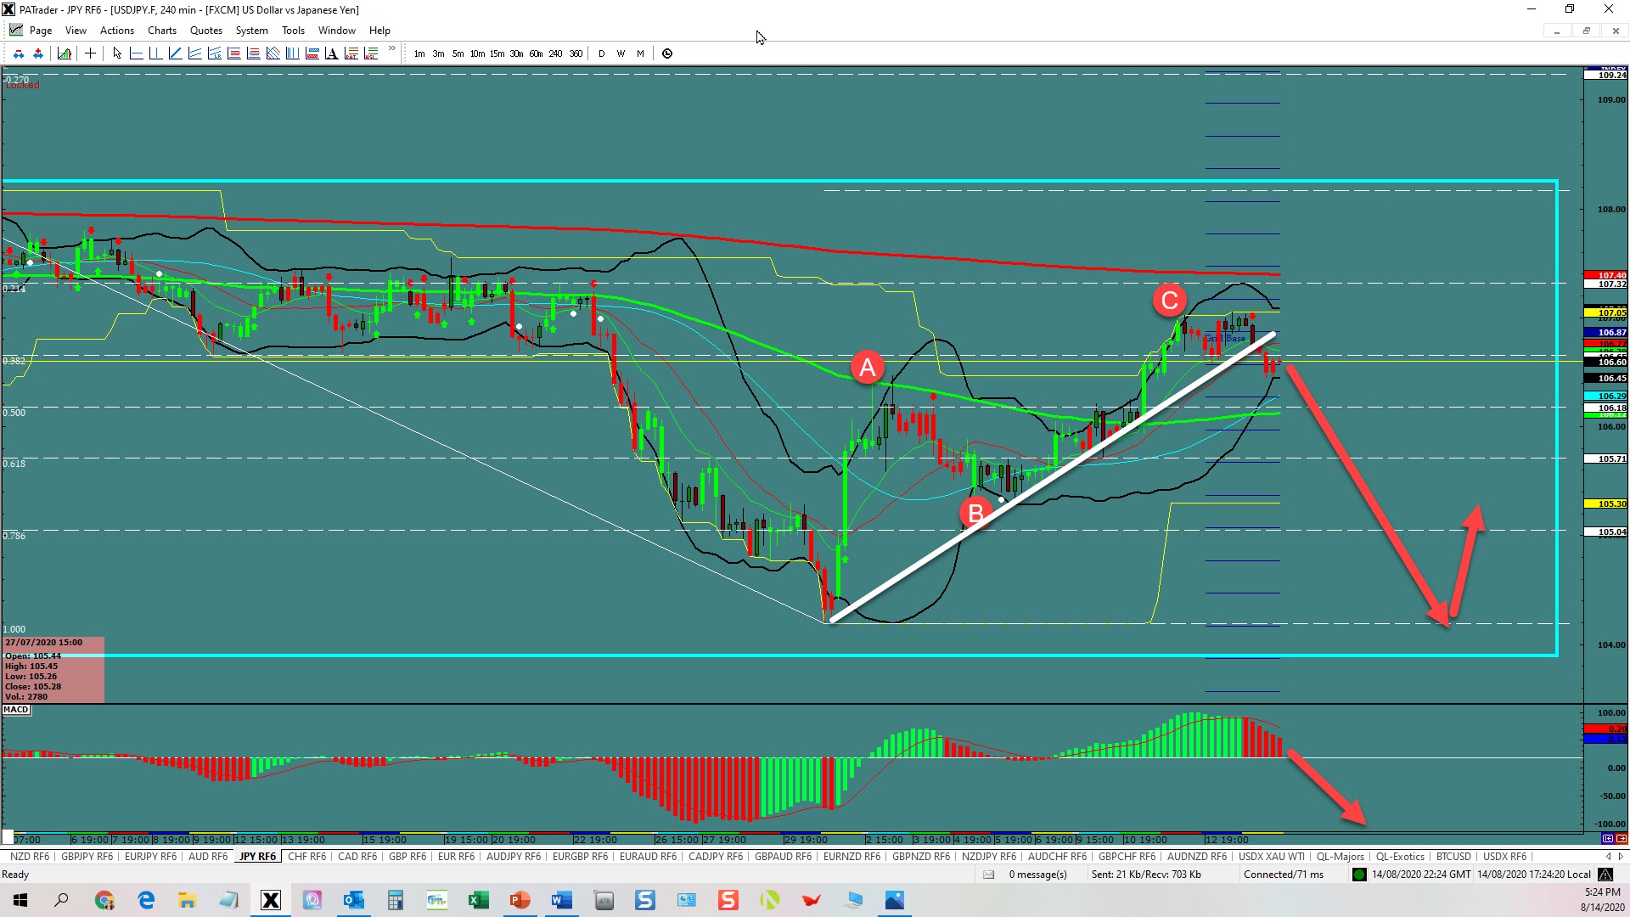This screenshot has width=1630, height=917.
Task: Switch chart to 5m timeframe
Action: coord(458,53)
